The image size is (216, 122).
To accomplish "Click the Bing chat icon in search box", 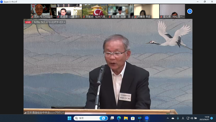I will [103, 118].
